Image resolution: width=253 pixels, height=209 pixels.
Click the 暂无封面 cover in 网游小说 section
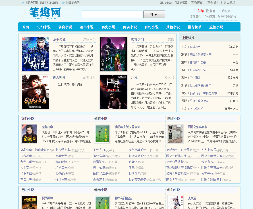(175, 134)
